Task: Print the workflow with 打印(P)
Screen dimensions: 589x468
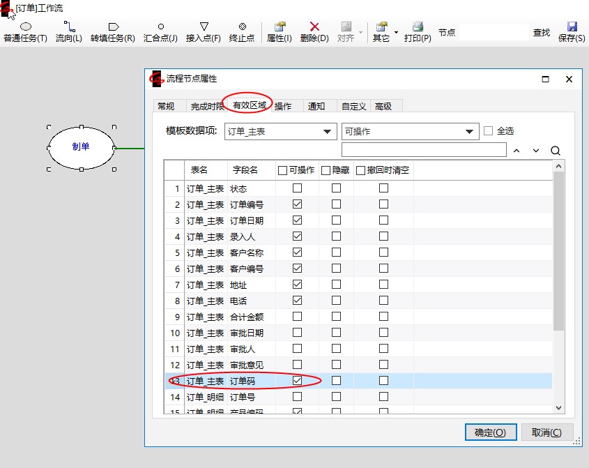Action: [418, 32]
